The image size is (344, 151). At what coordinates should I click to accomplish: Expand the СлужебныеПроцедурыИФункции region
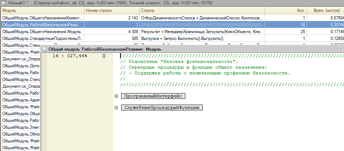click(116, 107)
